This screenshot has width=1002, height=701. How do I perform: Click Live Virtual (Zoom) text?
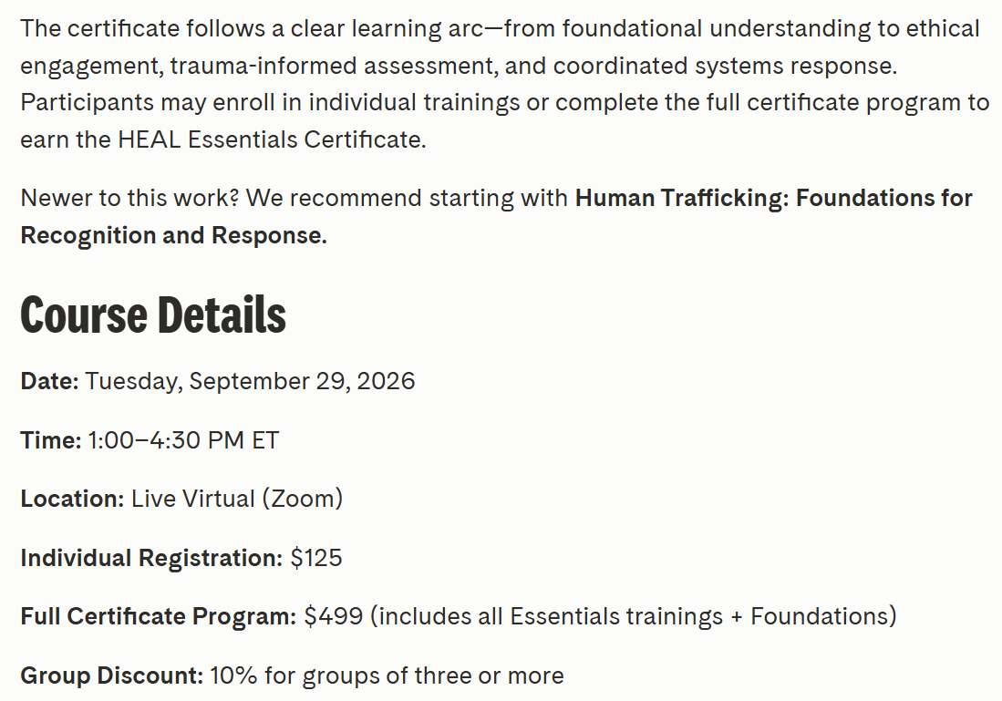pyautogui.click(x=237, y=499)
